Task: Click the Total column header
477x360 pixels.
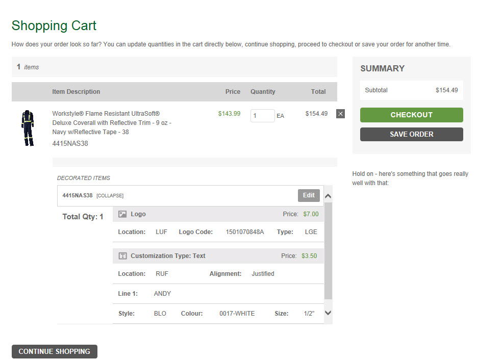Action: point(318,92)
